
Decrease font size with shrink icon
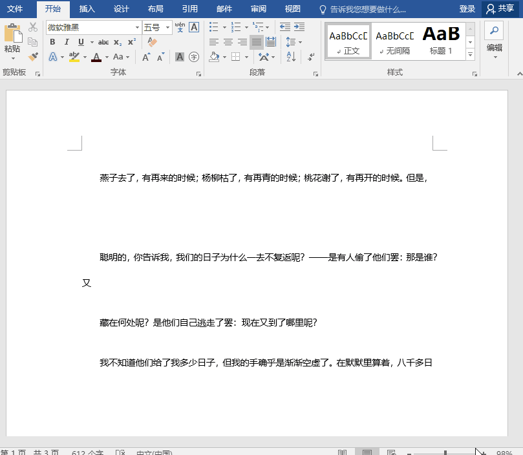(161, 57)
